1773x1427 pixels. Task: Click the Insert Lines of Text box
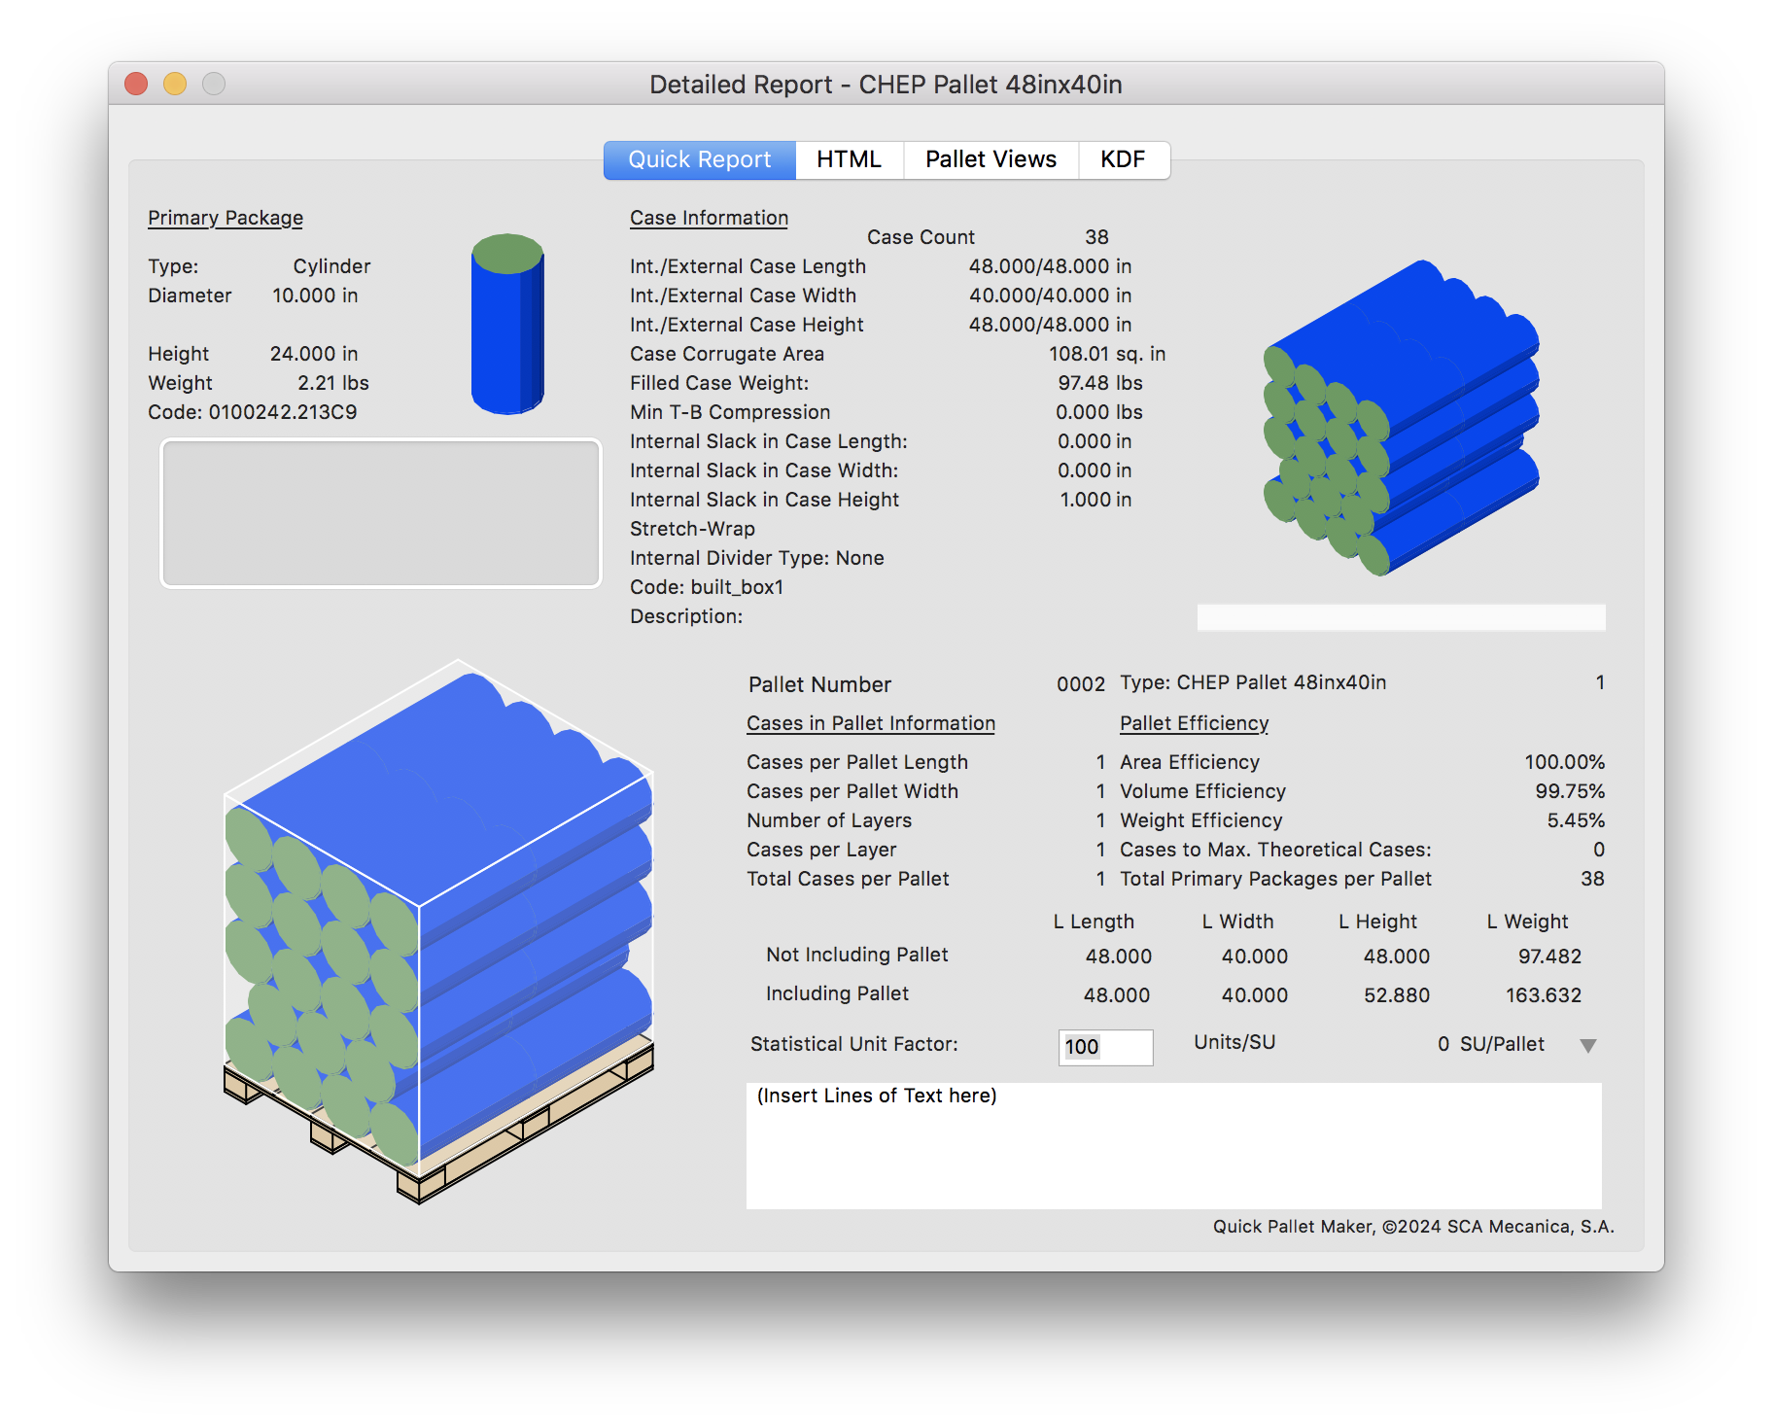(x=1173, y=1146)
